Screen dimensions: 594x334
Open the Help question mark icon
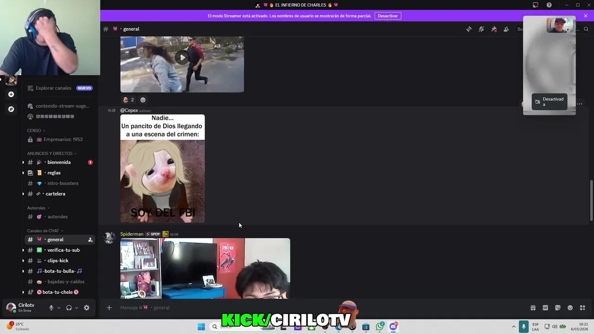[549, 5]
